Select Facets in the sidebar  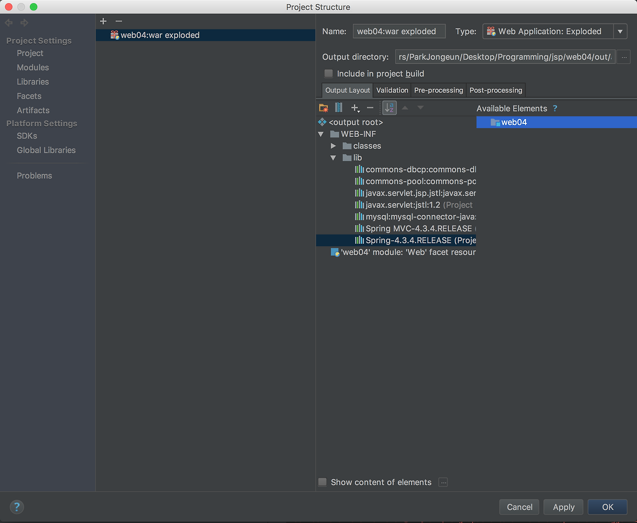coord(29,97)
